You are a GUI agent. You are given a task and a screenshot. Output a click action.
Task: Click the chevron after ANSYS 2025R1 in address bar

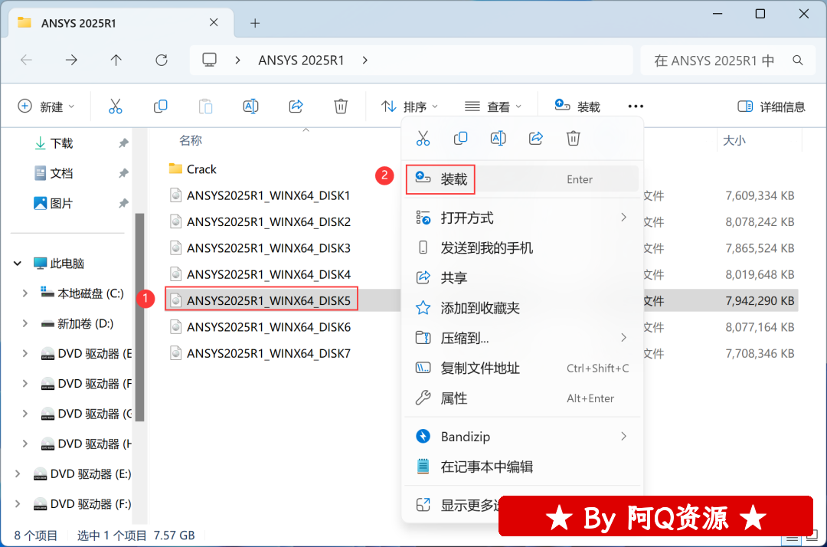coord(365,60)
